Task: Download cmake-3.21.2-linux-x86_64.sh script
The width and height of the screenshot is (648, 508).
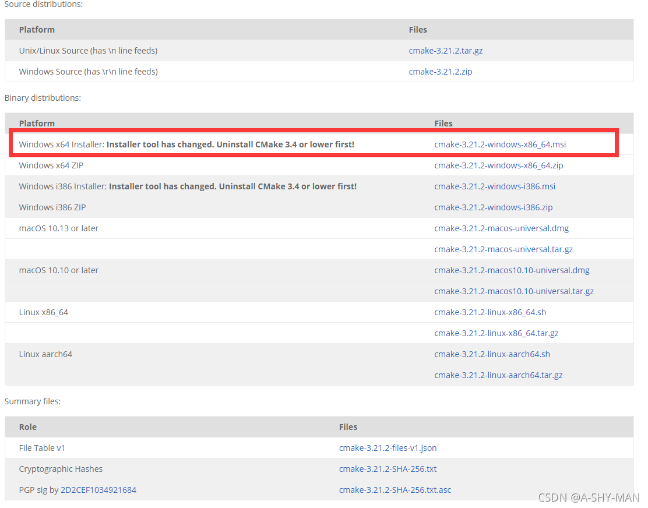Action: [490, 313]
